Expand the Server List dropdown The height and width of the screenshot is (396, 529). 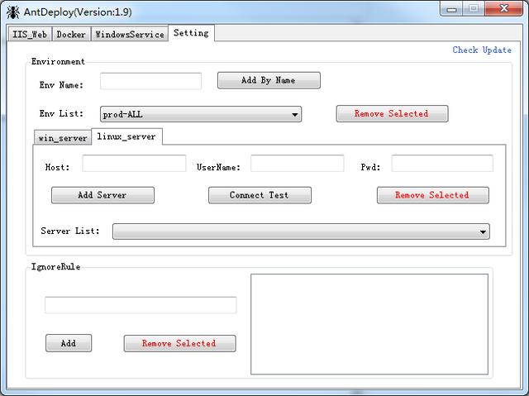[x=301, y=231]
